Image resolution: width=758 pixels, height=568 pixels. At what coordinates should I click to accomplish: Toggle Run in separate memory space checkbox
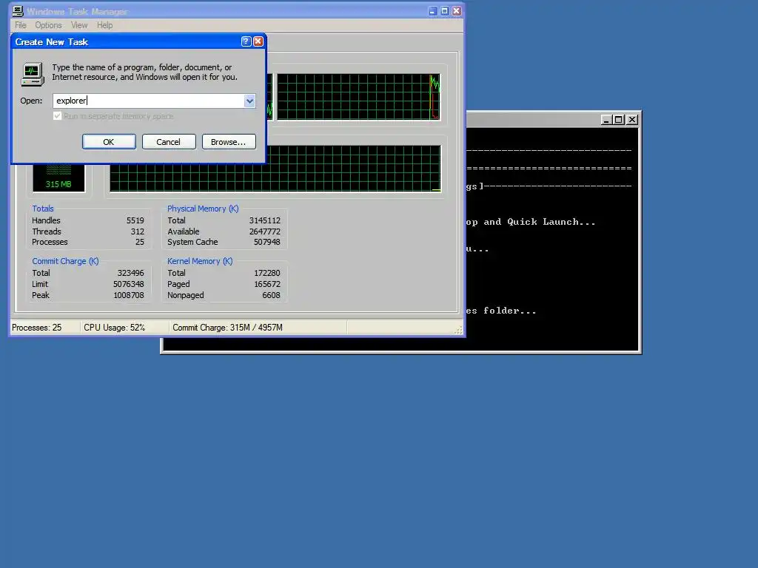point(58,116)
